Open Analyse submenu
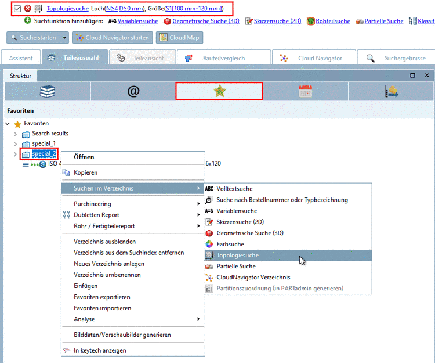 tap(133, 319)
